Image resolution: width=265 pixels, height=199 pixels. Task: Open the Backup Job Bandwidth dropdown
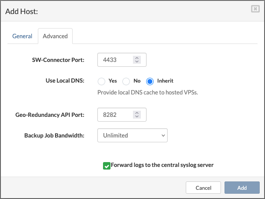(x=132, y=135)
